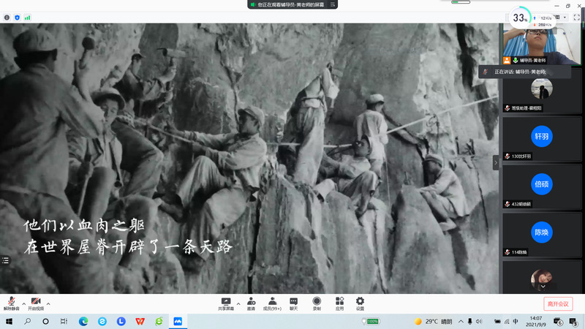Turn on camera using 开启视频
The image size is (585, 329).
36,301
